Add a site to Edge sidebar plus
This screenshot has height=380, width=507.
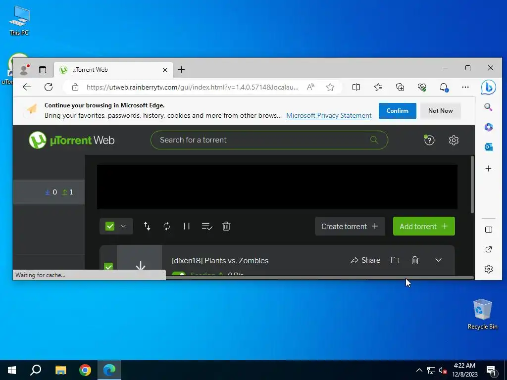point(488,168)
